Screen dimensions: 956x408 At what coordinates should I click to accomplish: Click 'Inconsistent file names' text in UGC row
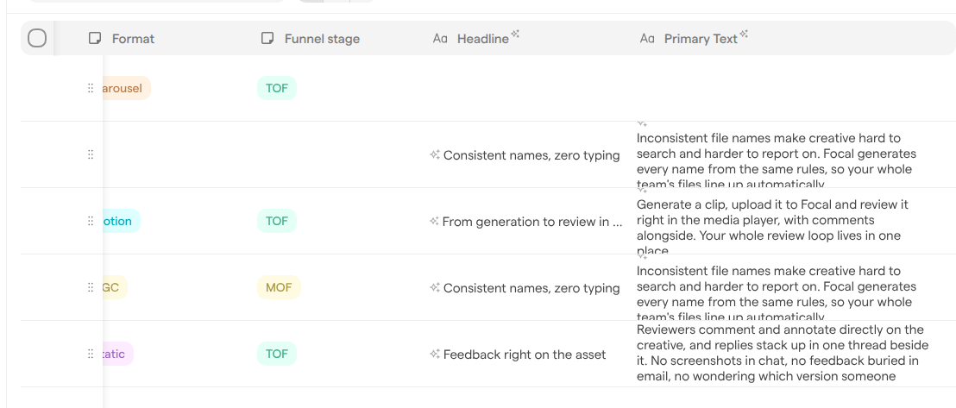(777, 292)
